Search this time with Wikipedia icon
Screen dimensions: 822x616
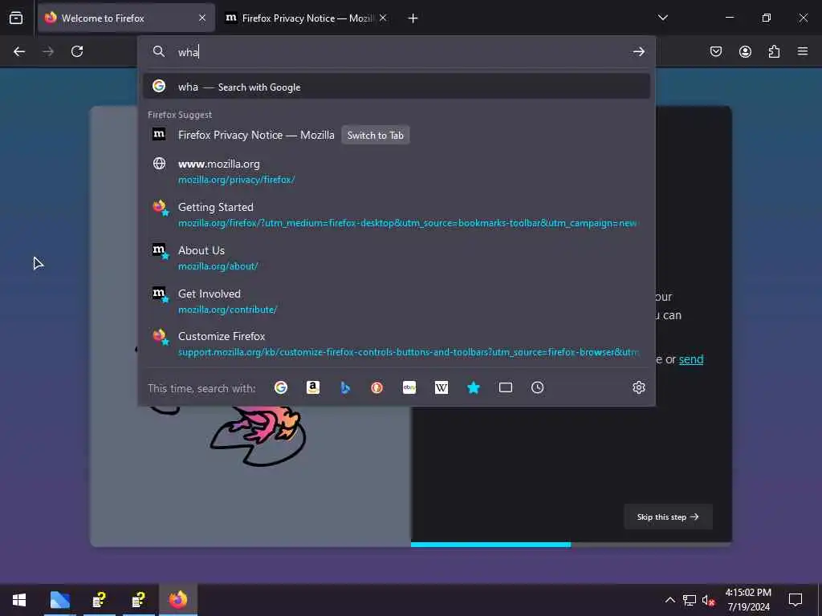point(442,387)
